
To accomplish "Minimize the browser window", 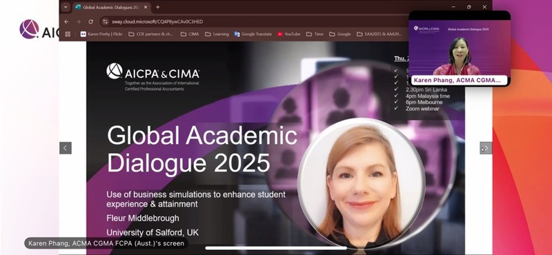I will click(x=453, y=7).
